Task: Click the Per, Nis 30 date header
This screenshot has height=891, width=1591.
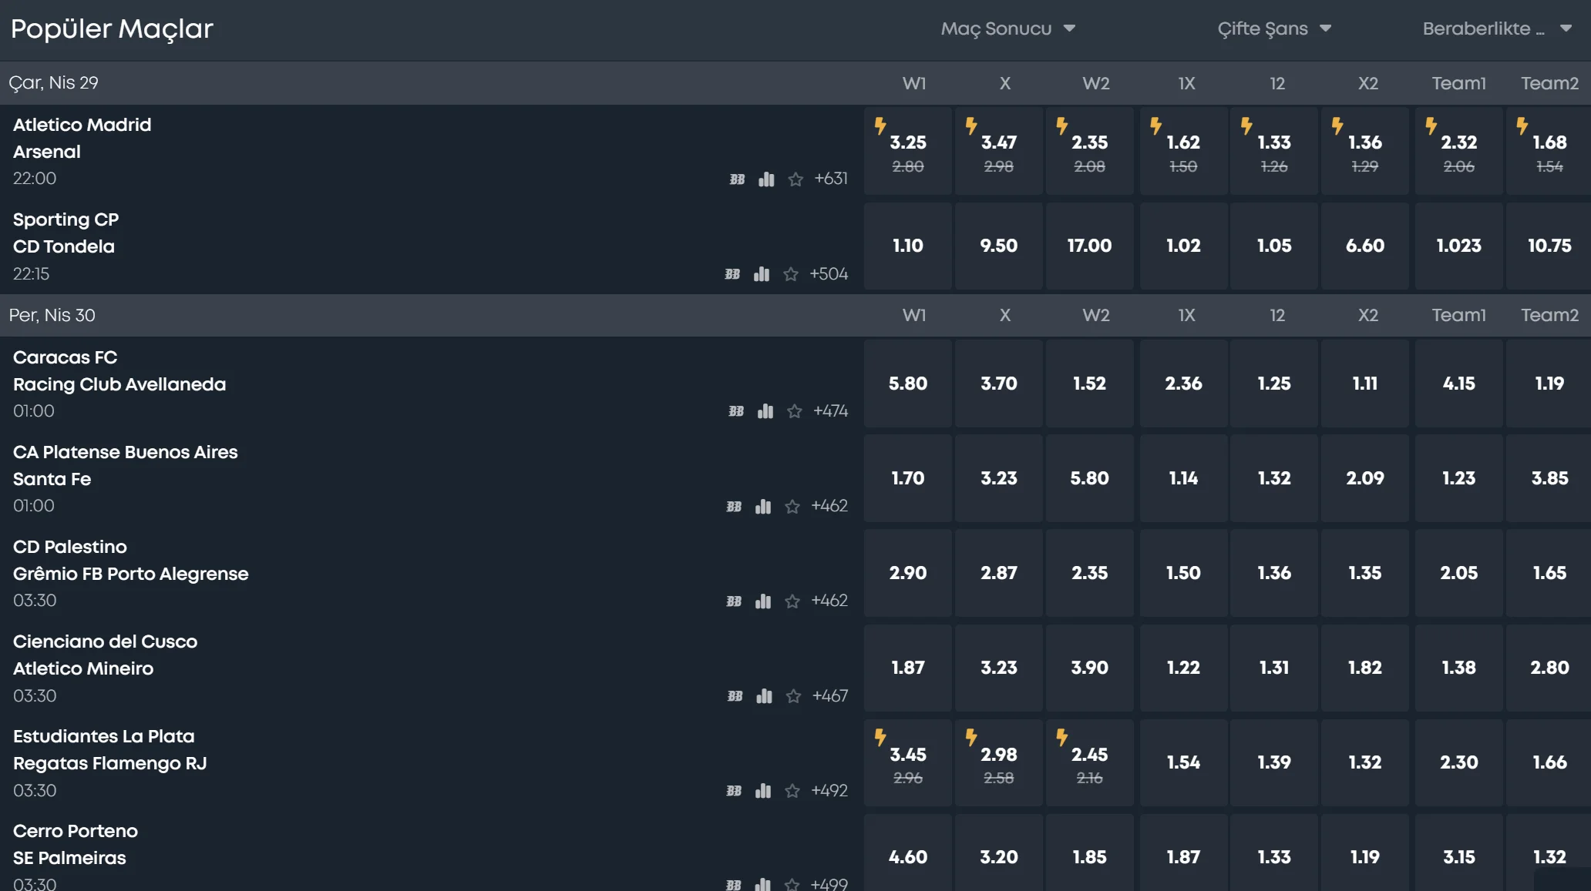Action: pyautogui.click(x=52, y=315)
